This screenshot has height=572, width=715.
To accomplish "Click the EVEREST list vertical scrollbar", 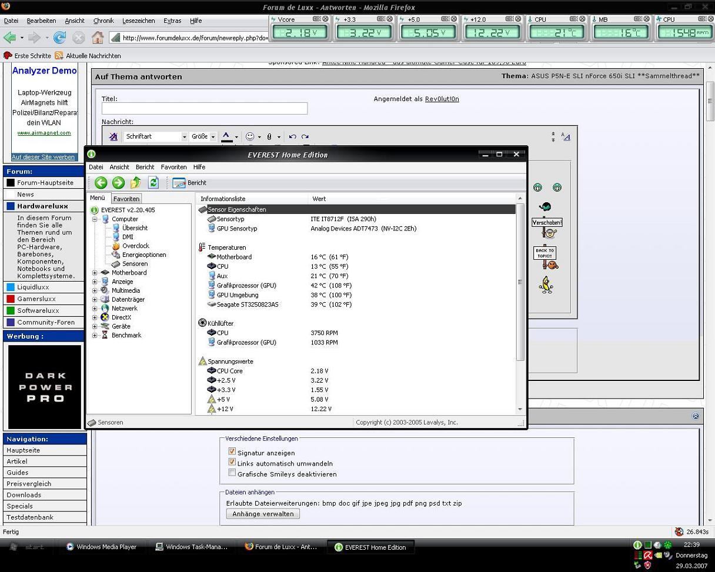I will pyautogui.click(x=520, y=282).
